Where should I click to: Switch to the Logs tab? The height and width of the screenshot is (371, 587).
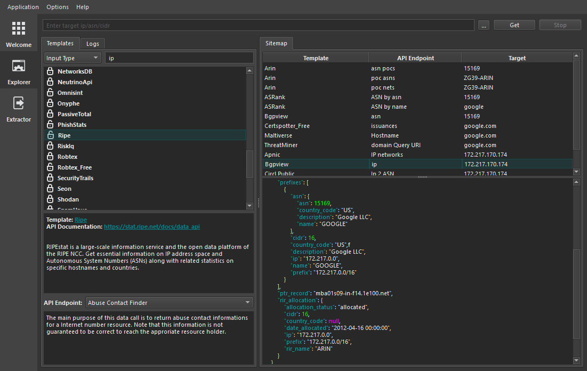point(92,43)
